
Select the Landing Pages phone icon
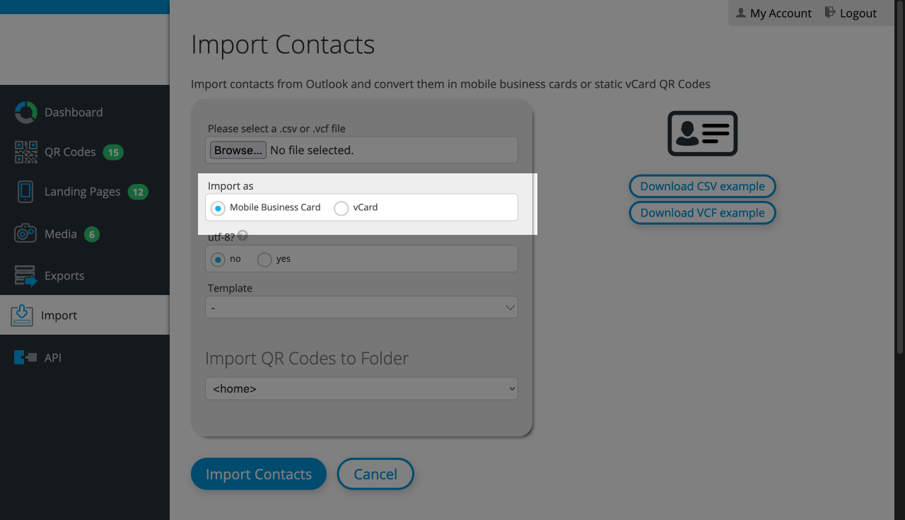[x=25, y=191]
